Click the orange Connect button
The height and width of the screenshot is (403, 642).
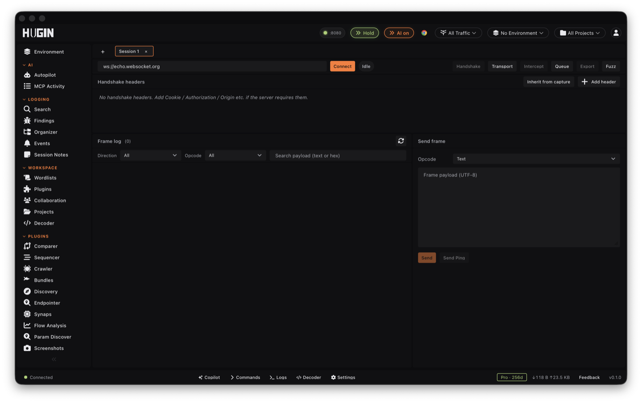coord(342,66)
